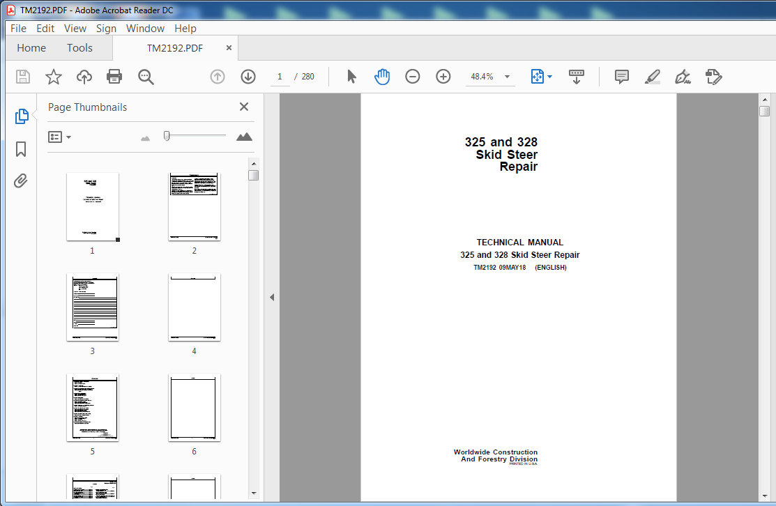Zoom in with the plus icon
776x506 pixels.
(443, 77)
